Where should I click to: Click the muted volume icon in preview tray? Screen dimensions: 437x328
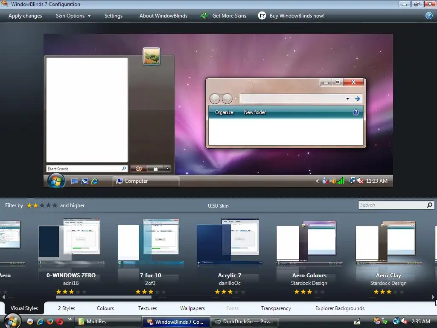360,181
